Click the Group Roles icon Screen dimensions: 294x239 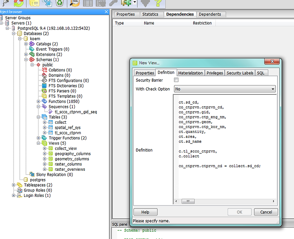(20, 190)
